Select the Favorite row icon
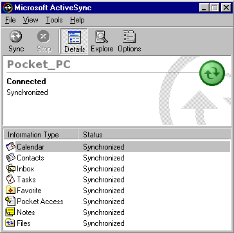Screen dimensions: 234x233 coord(10,191)
